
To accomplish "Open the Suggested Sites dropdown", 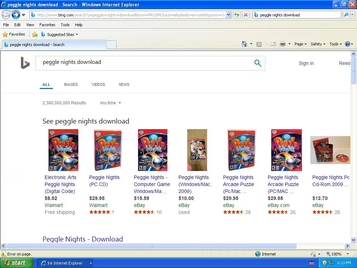I will (x=60, y=35).
